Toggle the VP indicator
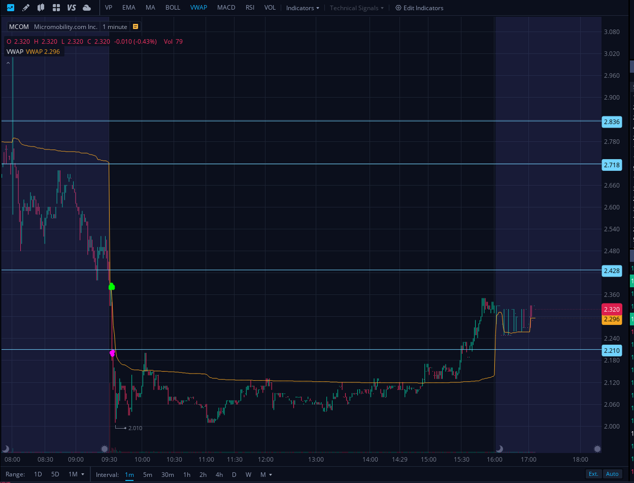This screenshot has width=634, height=483. [x=108, y=8]
